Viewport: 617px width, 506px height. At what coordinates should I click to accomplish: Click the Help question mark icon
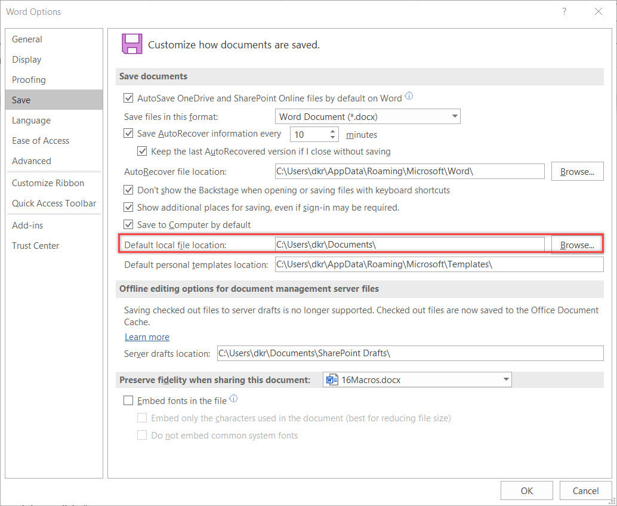coord(564,12)
